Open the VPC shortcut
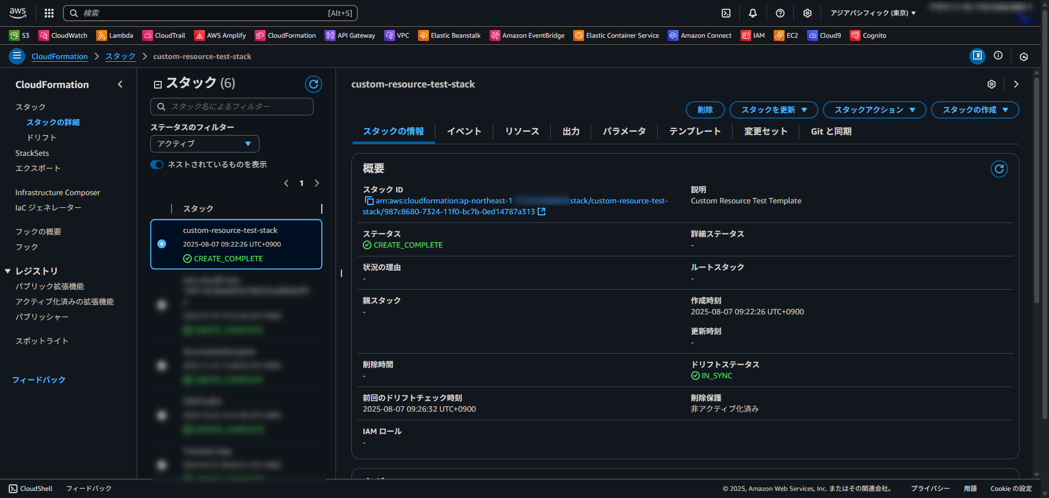Viewport: 1049px width, 498px height. coord(397,36)
